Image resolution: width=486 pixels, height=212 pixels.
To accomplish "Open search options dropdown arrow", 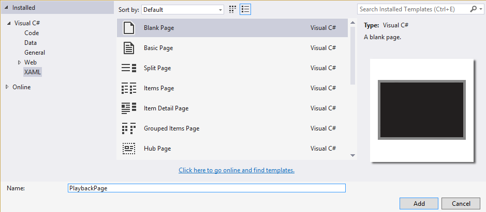I will 480,10.
